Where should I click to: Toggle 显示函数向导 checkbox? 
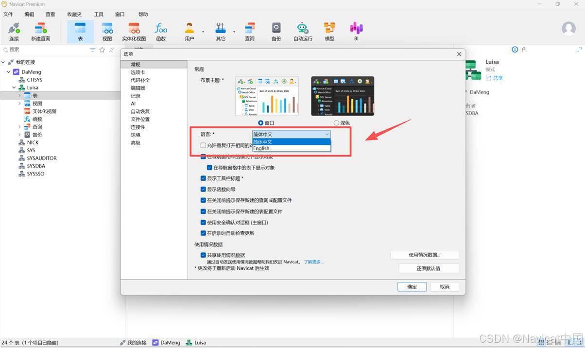pyautogui.click(x=204, y=190)
